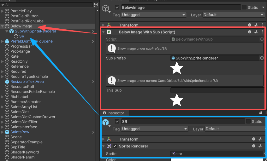Open the scene picker icon beside search
The width and height of the screenshot is (267, 161).
96,5
